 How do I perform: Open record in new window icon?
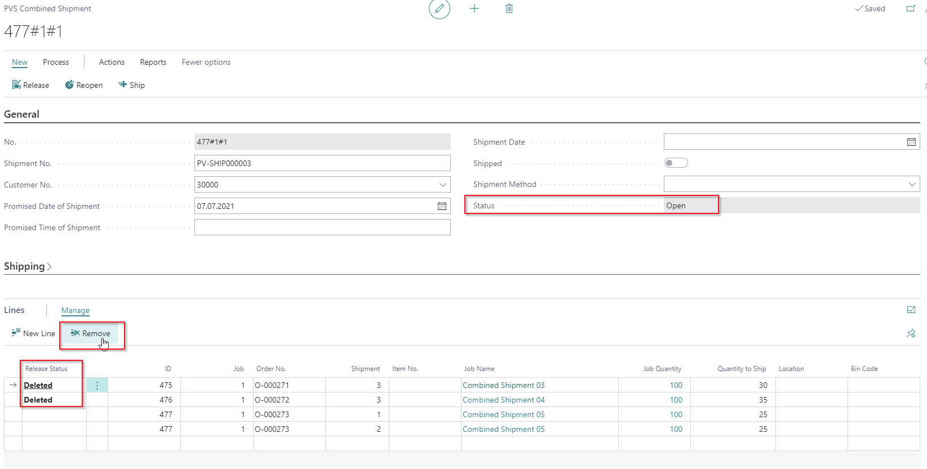pyautogui.click(x=911, y=8)
